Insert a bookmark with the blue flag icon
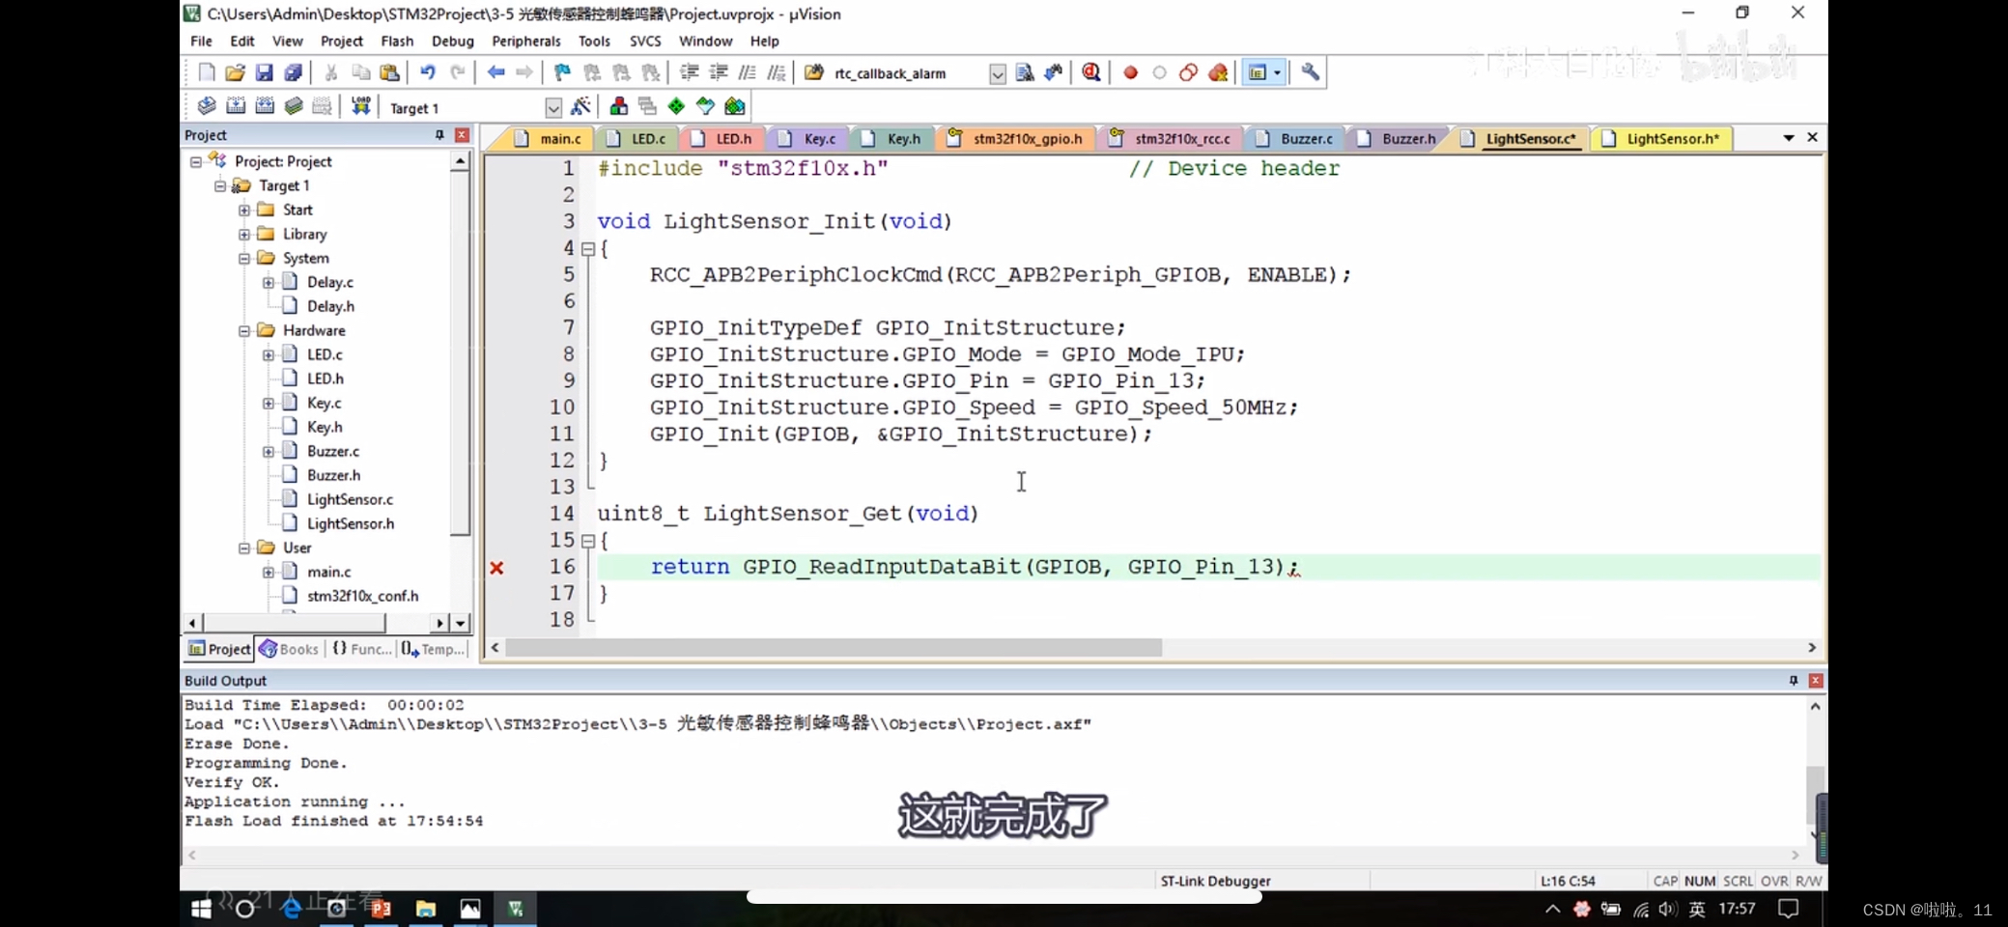Screen dimensions: 2008x927 (562, 72)
